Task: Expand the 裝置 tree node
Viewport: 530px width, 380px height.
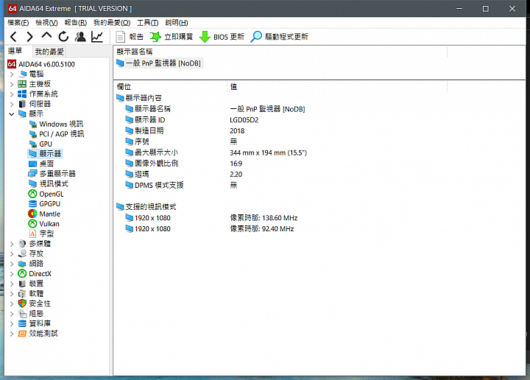Action: pos(12,284)
